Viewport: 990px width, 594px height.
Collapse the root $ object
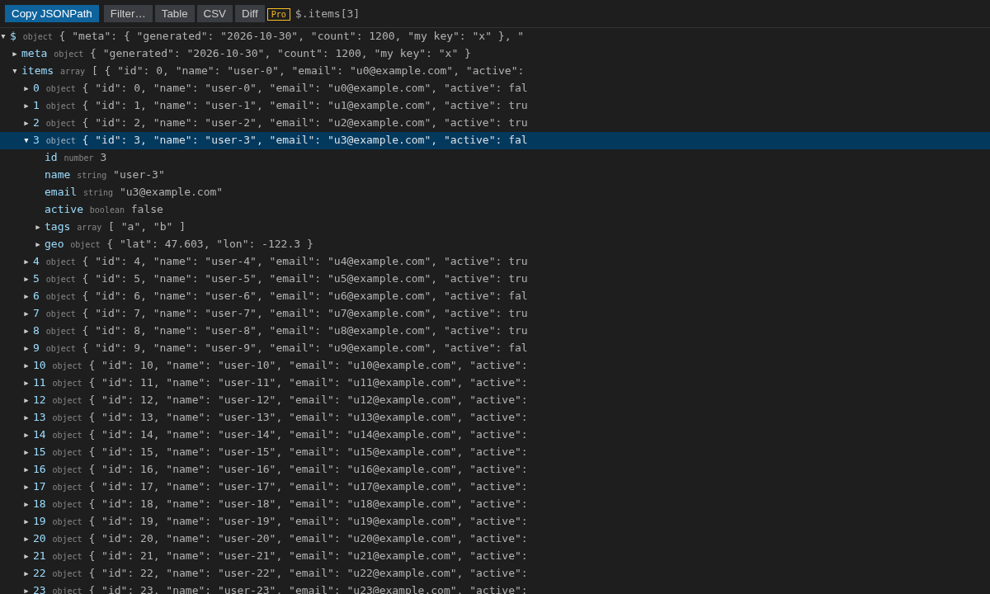[3, 36]
